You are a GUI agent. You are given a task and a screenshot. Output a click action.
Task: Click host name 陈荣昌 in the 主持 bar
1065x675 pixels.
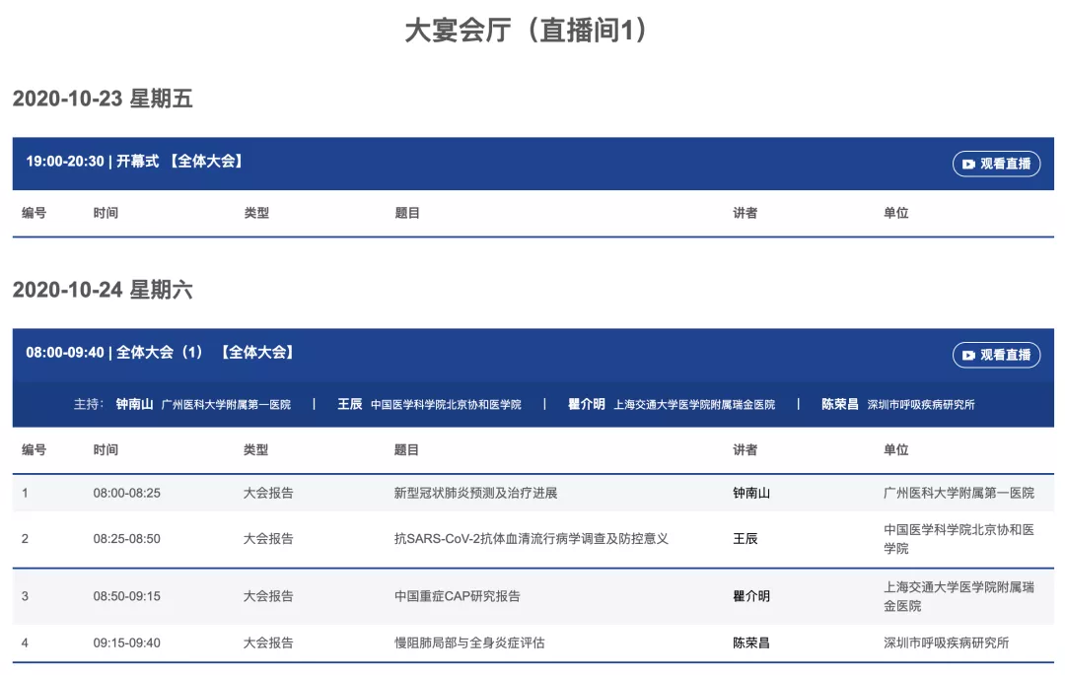pyautogui.click(x=840, y=404)
